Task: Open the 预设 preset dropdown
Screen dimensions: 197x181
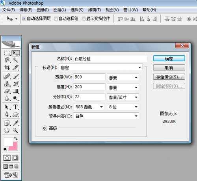Action: (100, 68)
